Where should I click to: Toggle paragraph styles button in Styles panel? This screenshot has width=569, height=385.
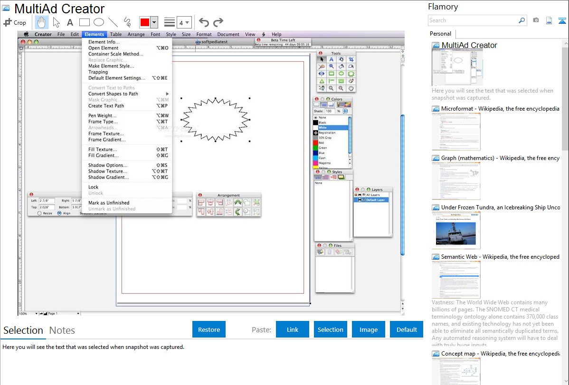pos(326,177)
